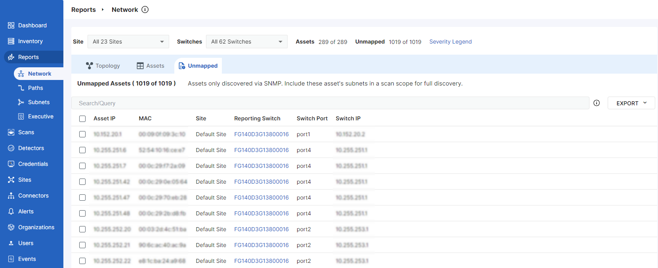Viewport: 658px width, 268px height.
Task: Click the Detectors sidebar icon
Action: [11, 148]
